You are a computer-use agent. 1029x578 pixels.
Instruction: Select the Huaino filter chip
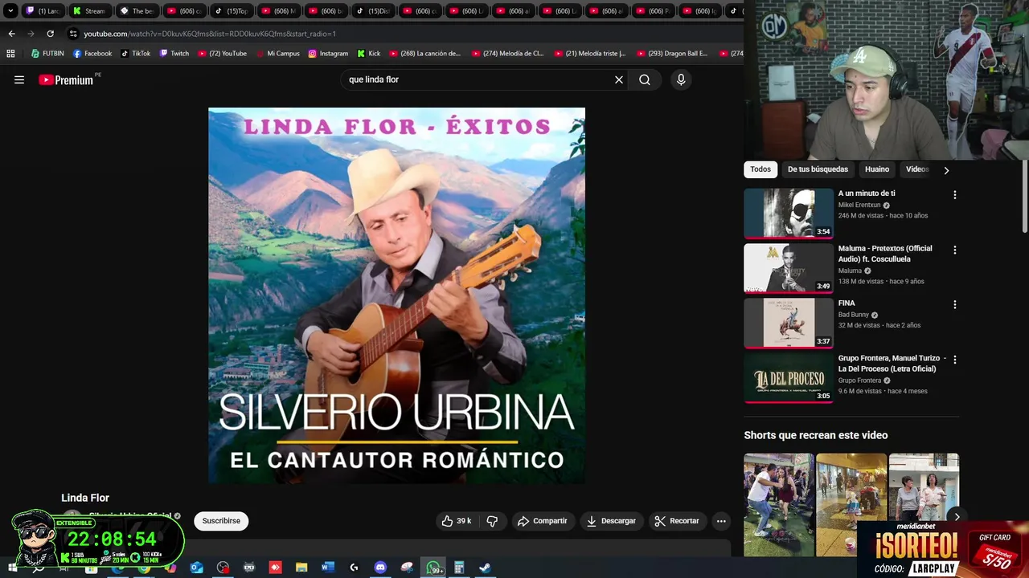[877, 169]
